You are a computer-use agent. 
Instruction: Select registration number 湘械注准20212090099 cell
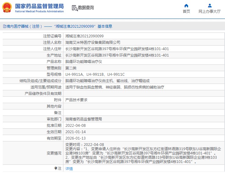point(84,36)
